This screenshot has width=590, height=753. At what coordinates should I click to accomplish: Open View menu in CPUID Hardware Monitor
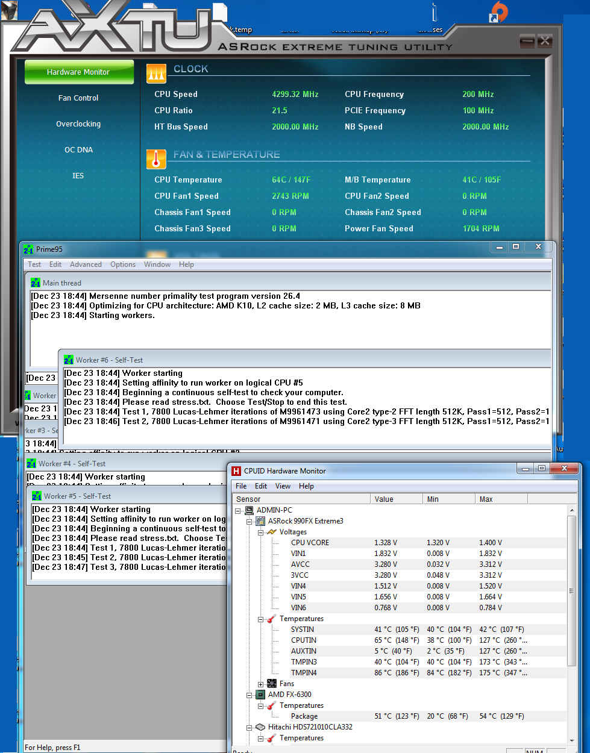283,486
